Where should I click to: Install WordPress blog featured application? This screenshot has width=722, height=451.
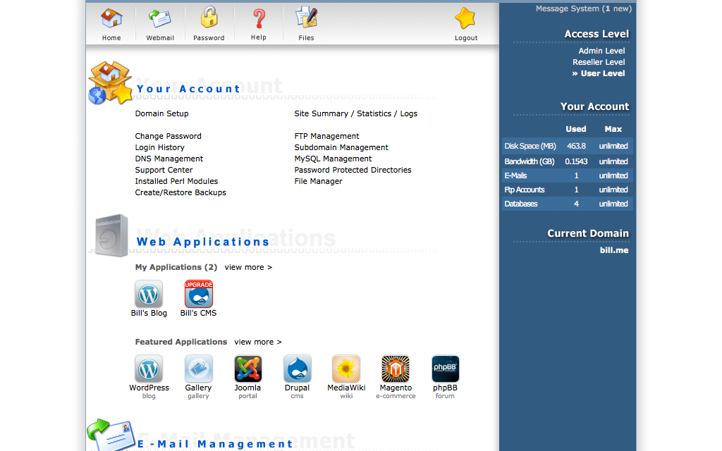(x=149, y=369)
